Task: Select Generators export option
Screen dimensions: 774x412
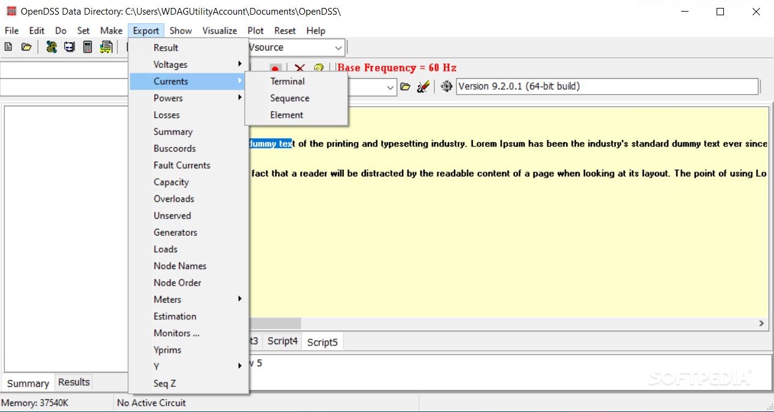Action: pos(189,233)
